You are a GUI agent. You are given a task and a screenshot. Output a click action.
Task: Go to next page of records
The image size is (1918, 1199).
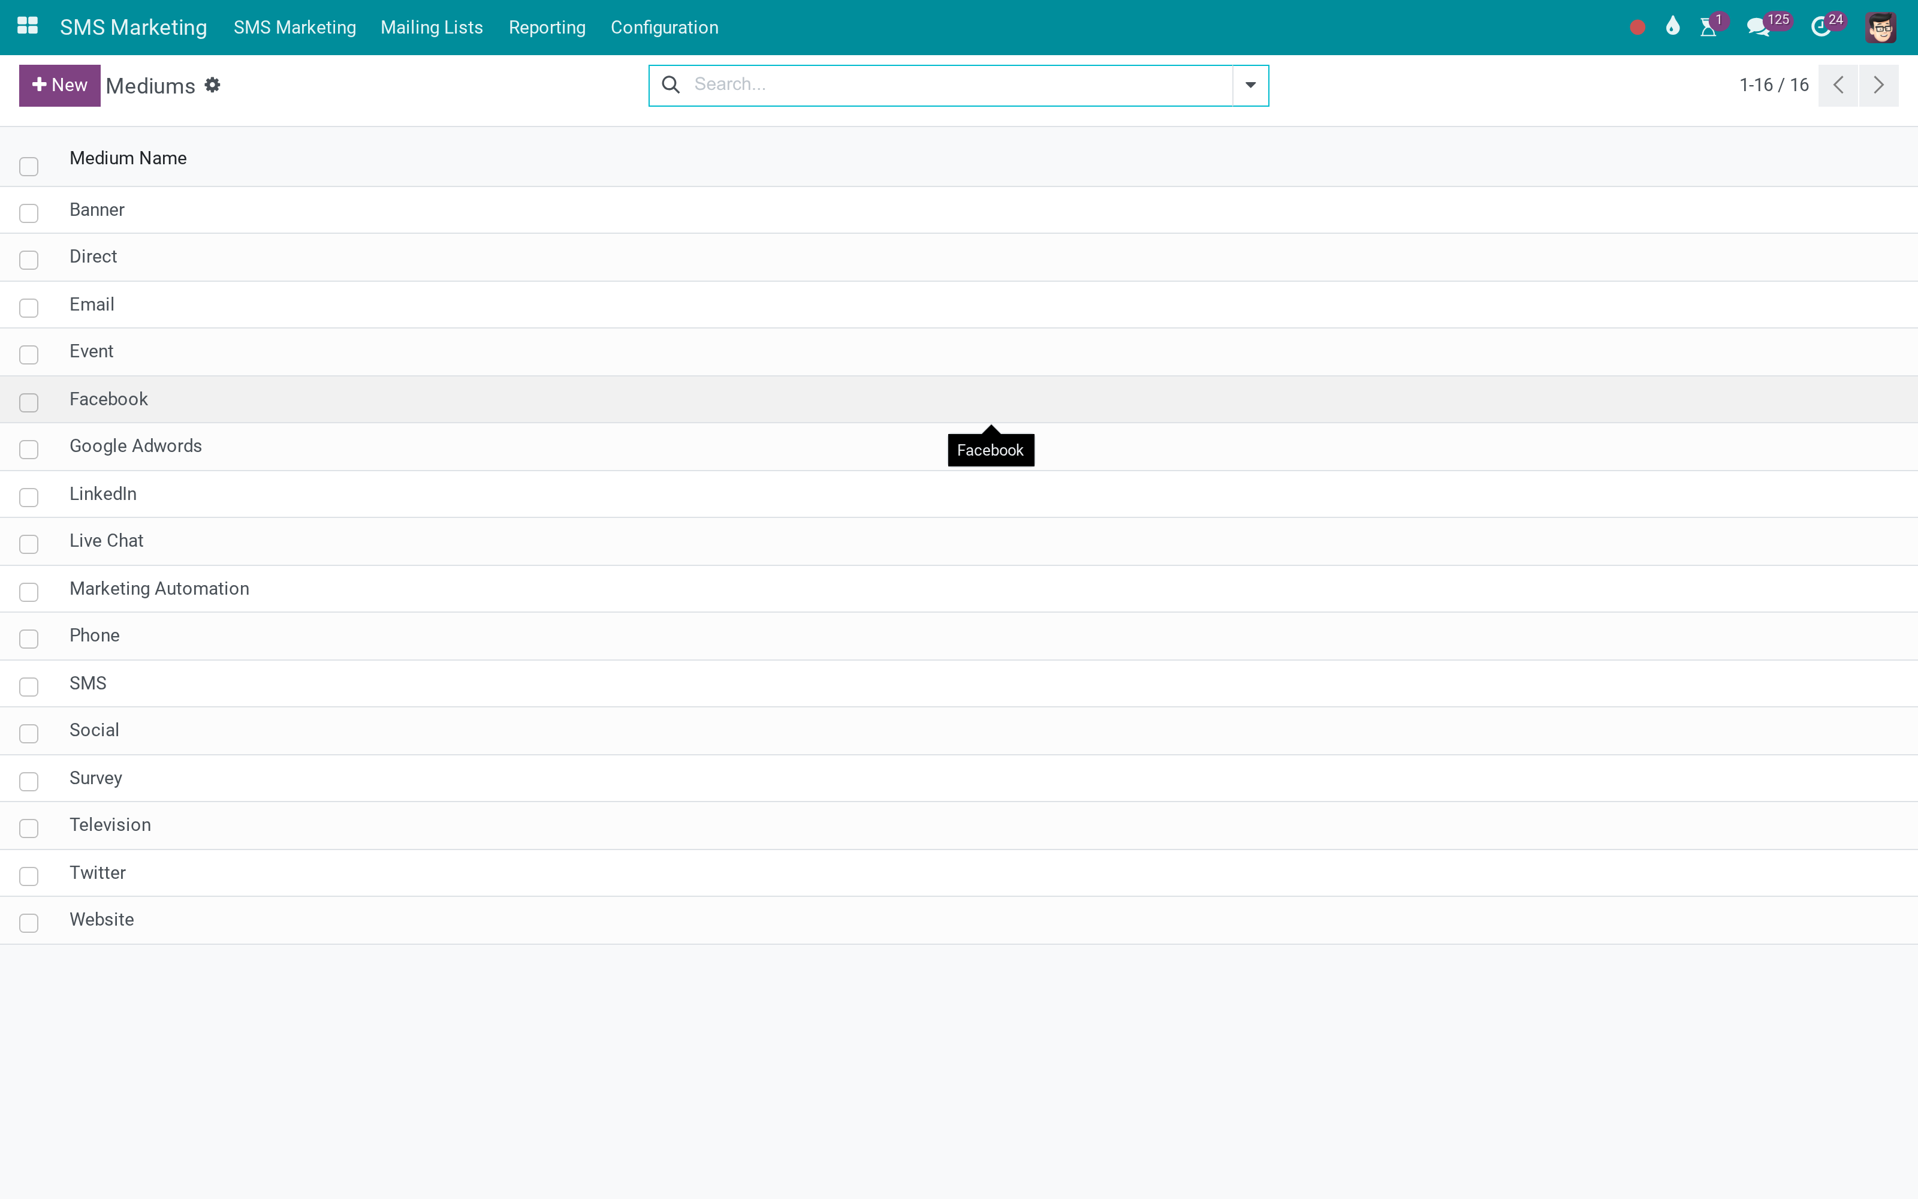(x=1878, y=86)
